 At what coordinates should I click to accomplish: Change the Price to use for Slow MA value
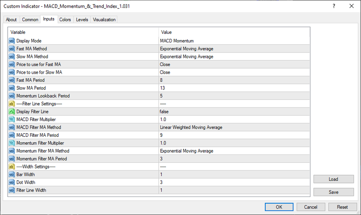tap(234, 72)
